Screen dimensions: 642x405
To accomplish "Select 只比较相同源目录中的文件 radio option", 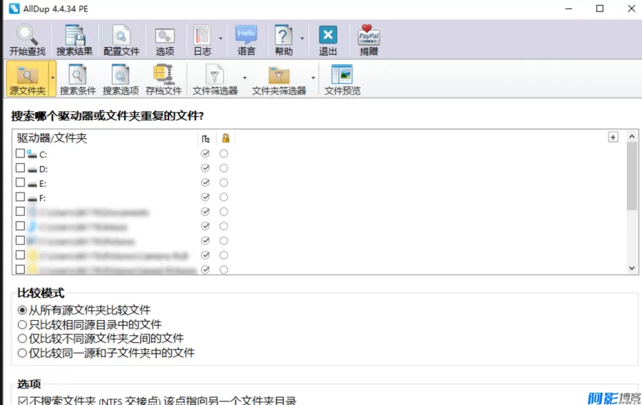I will (x=22, y=324).
